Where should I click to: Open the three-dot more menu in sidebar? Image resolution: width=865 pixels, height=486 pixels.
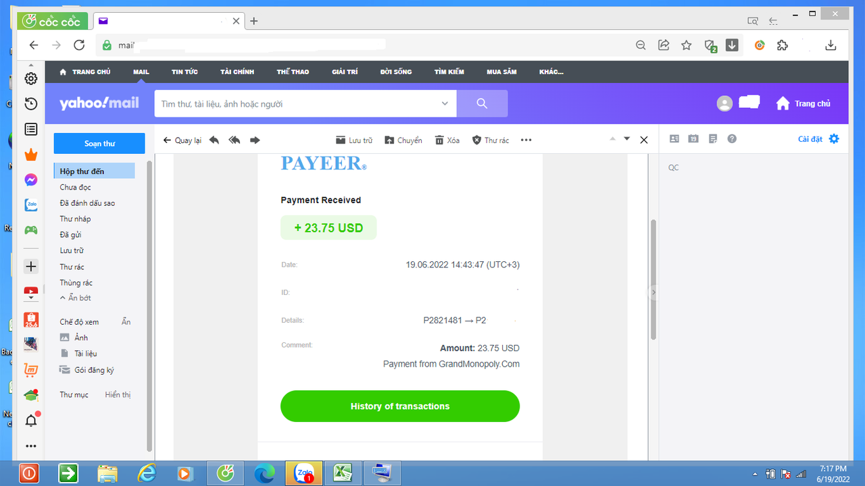pos(30,446)
